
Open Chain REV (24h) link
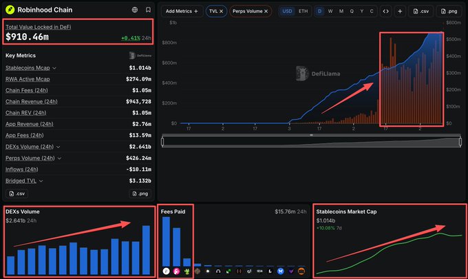point(25,112)
